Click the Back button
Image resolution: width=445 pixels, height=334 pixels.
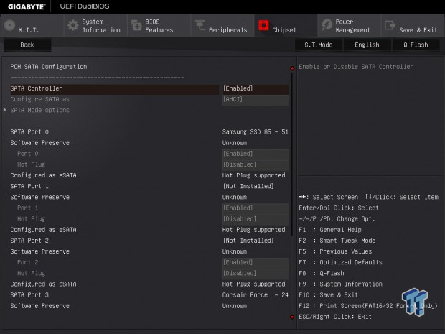(x=27, y=45)
